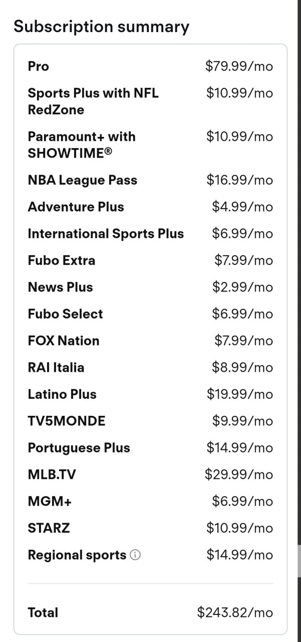301x642 pixels.
Task: Select the Pro plan row
Action: [150, 66]
